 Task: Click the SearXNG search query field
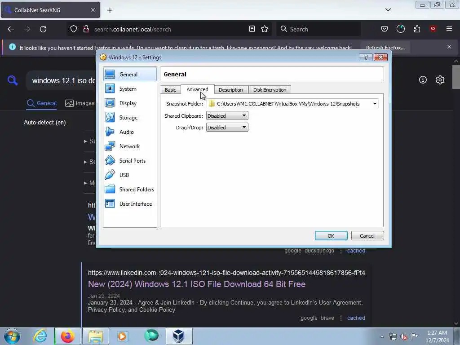62,81
